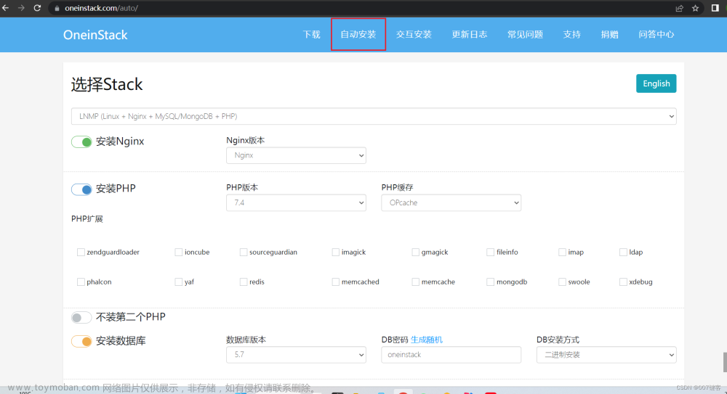Open the browser side panel icon

715,8
